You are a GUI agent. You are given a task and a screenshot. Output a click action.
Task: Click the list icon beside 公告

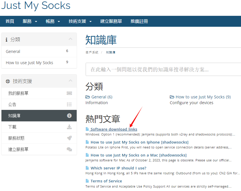click(69, 104)
